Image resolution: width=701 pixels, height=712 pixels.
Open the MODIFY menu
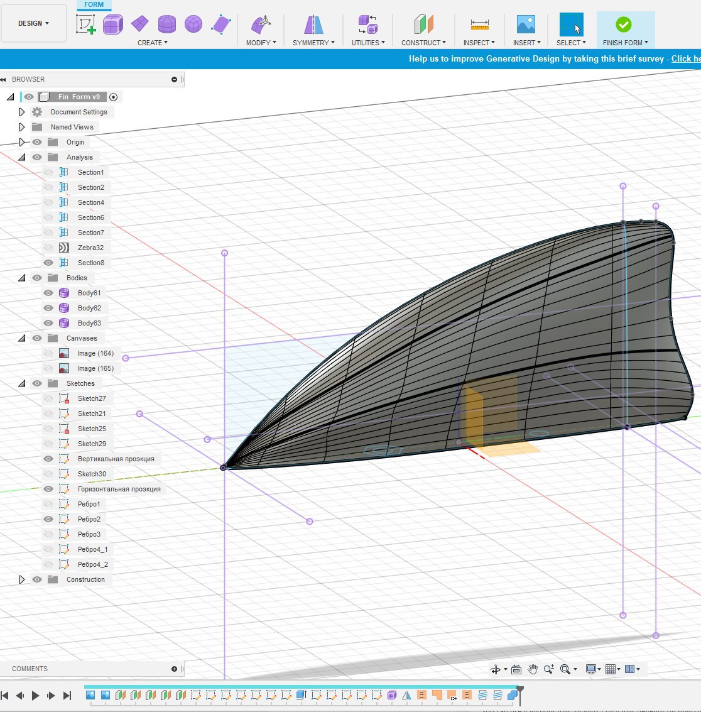261,42
